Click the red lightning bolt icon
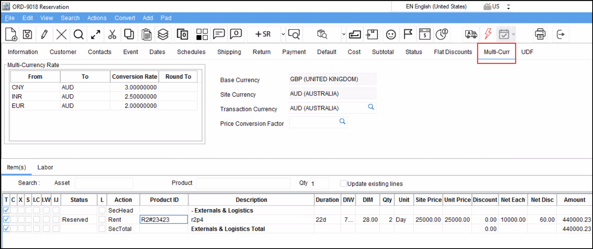This screenshot has height=249, width=593. (488, 34)
